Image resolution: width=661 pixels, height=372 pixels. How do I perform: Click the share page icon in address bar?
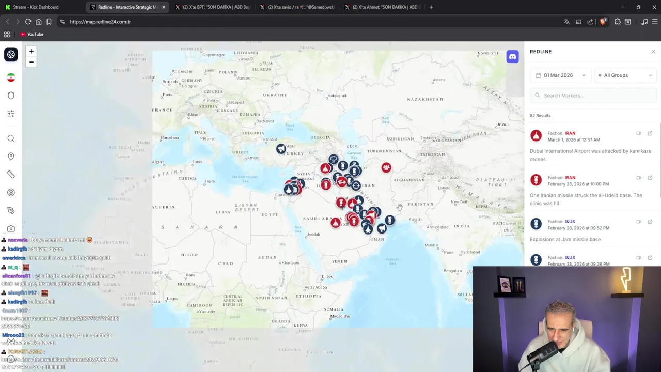(590, 22)
